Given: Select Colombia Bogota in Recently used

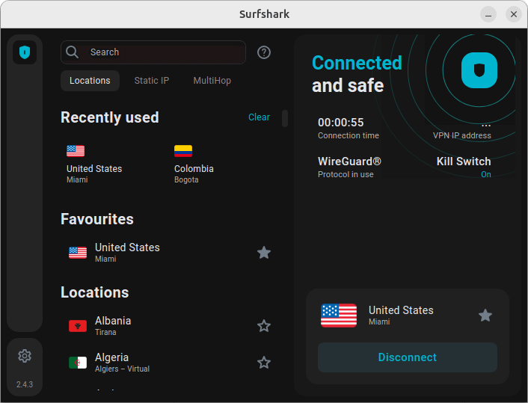Looking at the screenshot, I should 194,164.
